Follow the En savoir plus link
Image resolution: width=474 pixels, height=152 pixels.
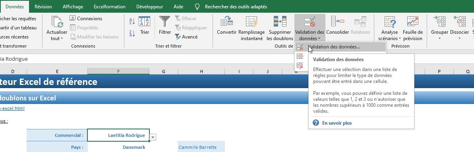coord(337,123)
